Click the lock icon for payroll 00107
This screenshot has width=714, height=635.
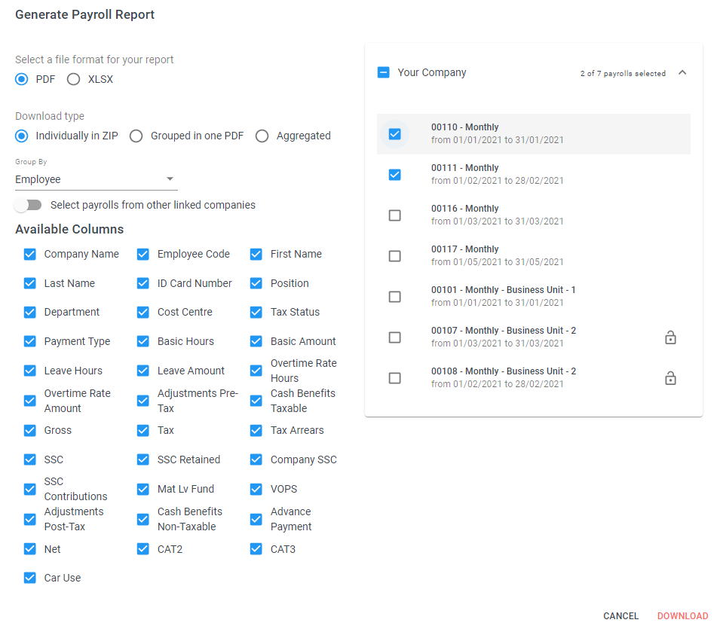(x=670, y=337)
